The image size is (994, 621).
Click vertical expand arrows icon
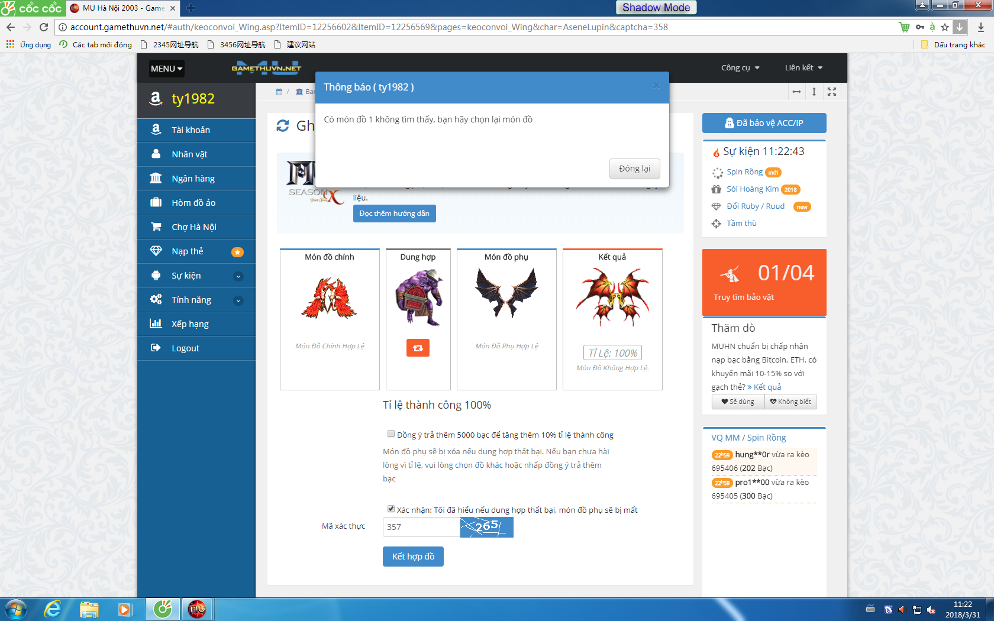pos(814,92)
